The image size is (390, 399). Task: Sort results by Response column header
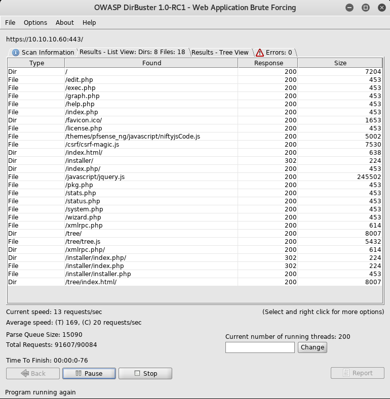click(268, 63)
